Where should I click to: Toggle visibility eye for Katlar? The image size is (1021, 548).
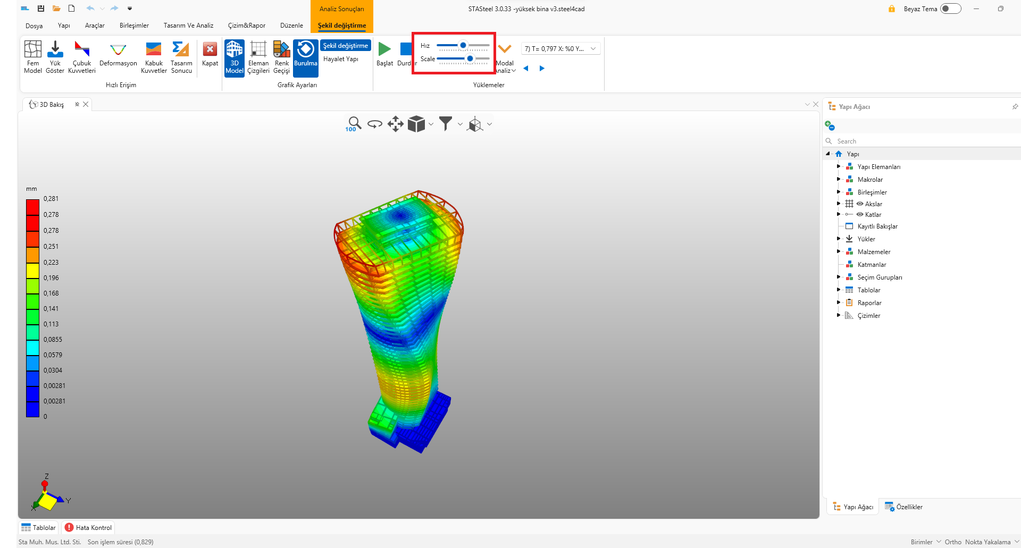click(x=860, y=215)
